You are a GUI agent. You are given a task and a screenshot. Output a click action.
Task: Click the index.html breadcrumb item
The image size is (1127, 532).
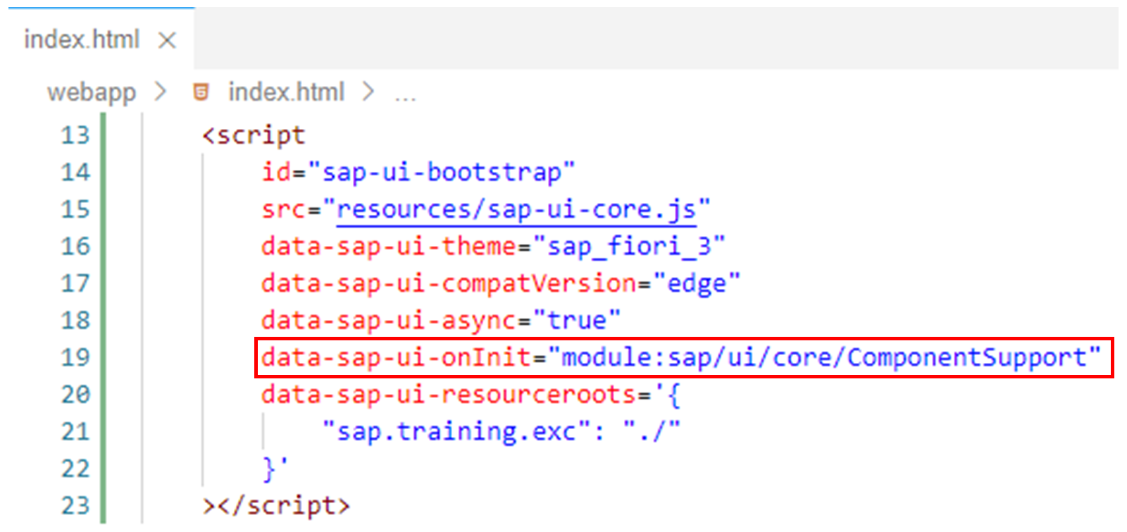point(286,92)
